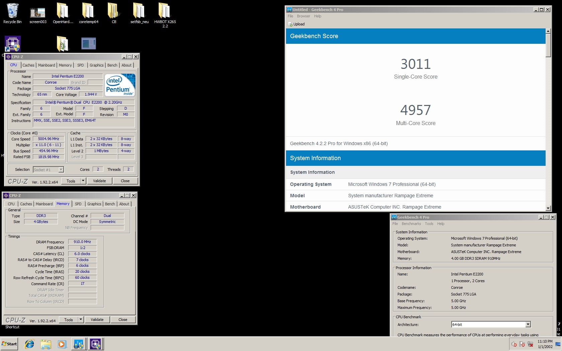562x351 pixels.
Task: Open Windows Media Player from the taskbar
Action: [62, 344]
